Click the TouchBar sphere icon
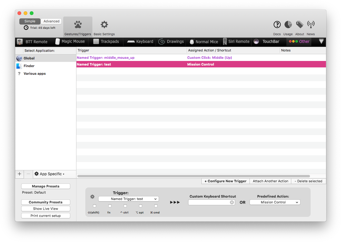The height and width of the screenshot is (242, 341). click(x=256, y=41)
